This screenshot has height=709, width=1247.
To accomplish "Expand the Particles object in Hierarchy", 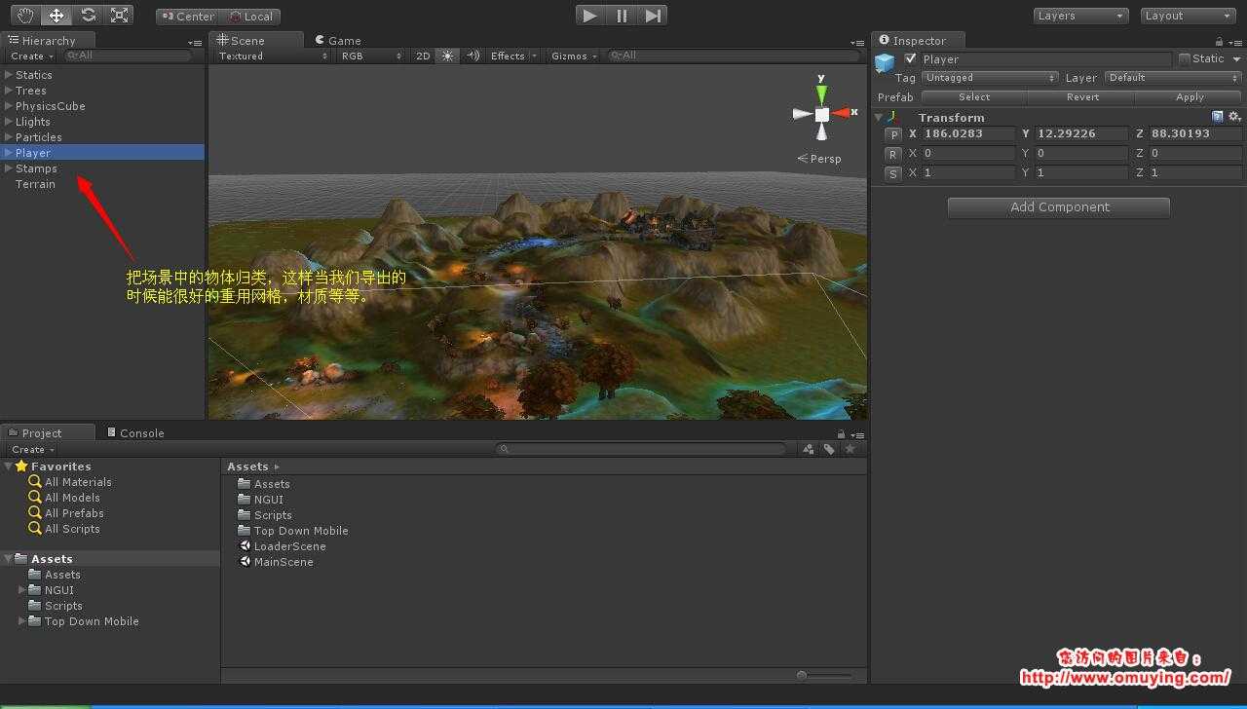I will [x=9, y=136].
